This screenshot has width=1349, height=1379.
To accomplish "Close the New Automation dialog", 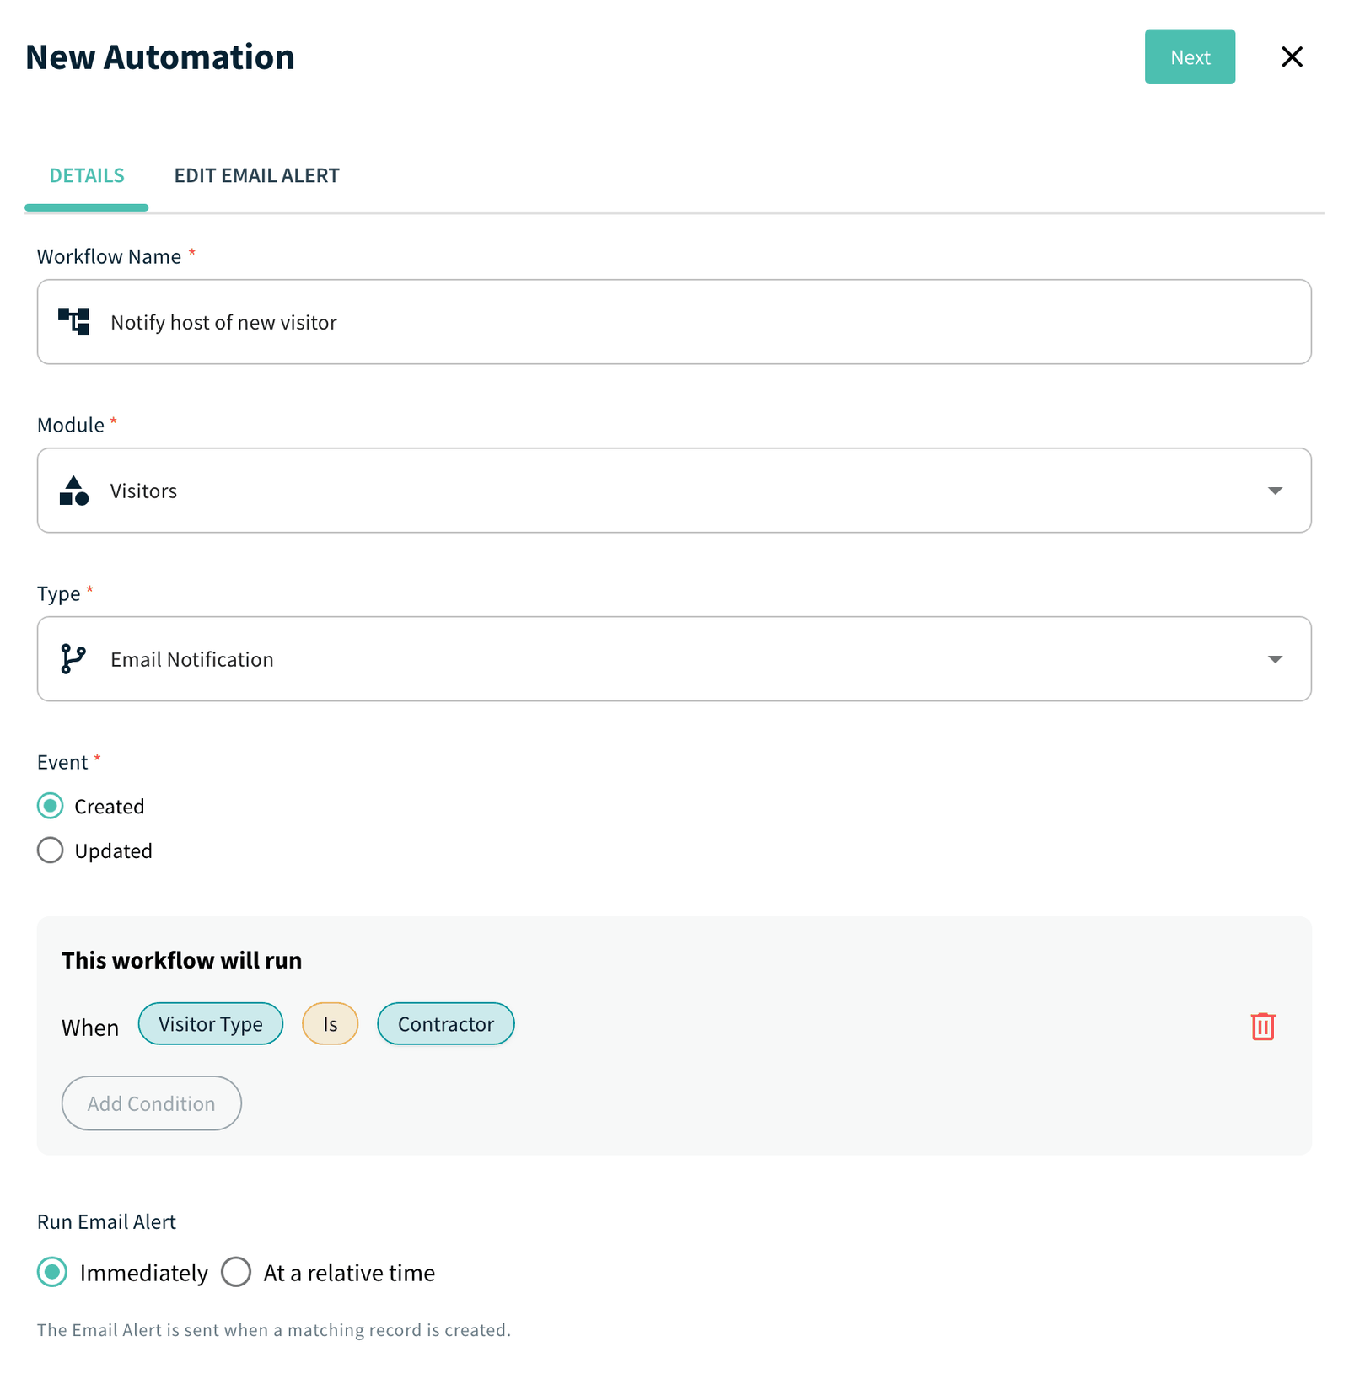I will click(1292, 56).
